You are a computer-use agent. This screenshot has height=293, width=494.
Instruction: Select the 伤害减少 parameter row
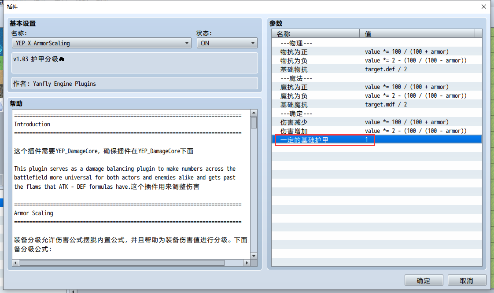pos(377,122)
